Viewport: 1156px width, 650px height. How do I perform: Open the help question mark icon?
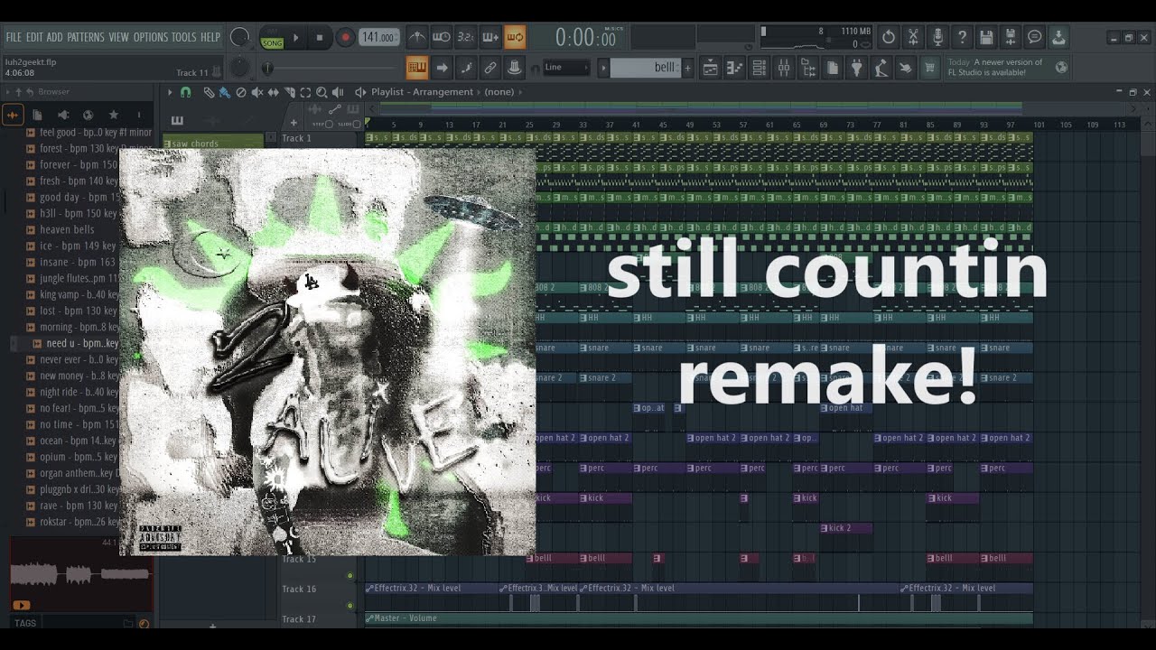(x=962, y=37)
